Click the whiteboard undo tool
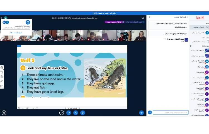Screen dimensions: 209x134 pos(2,72)
